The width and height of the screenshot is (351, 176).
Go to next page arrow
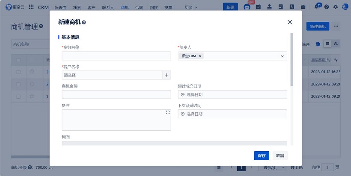tap(251, 167)
